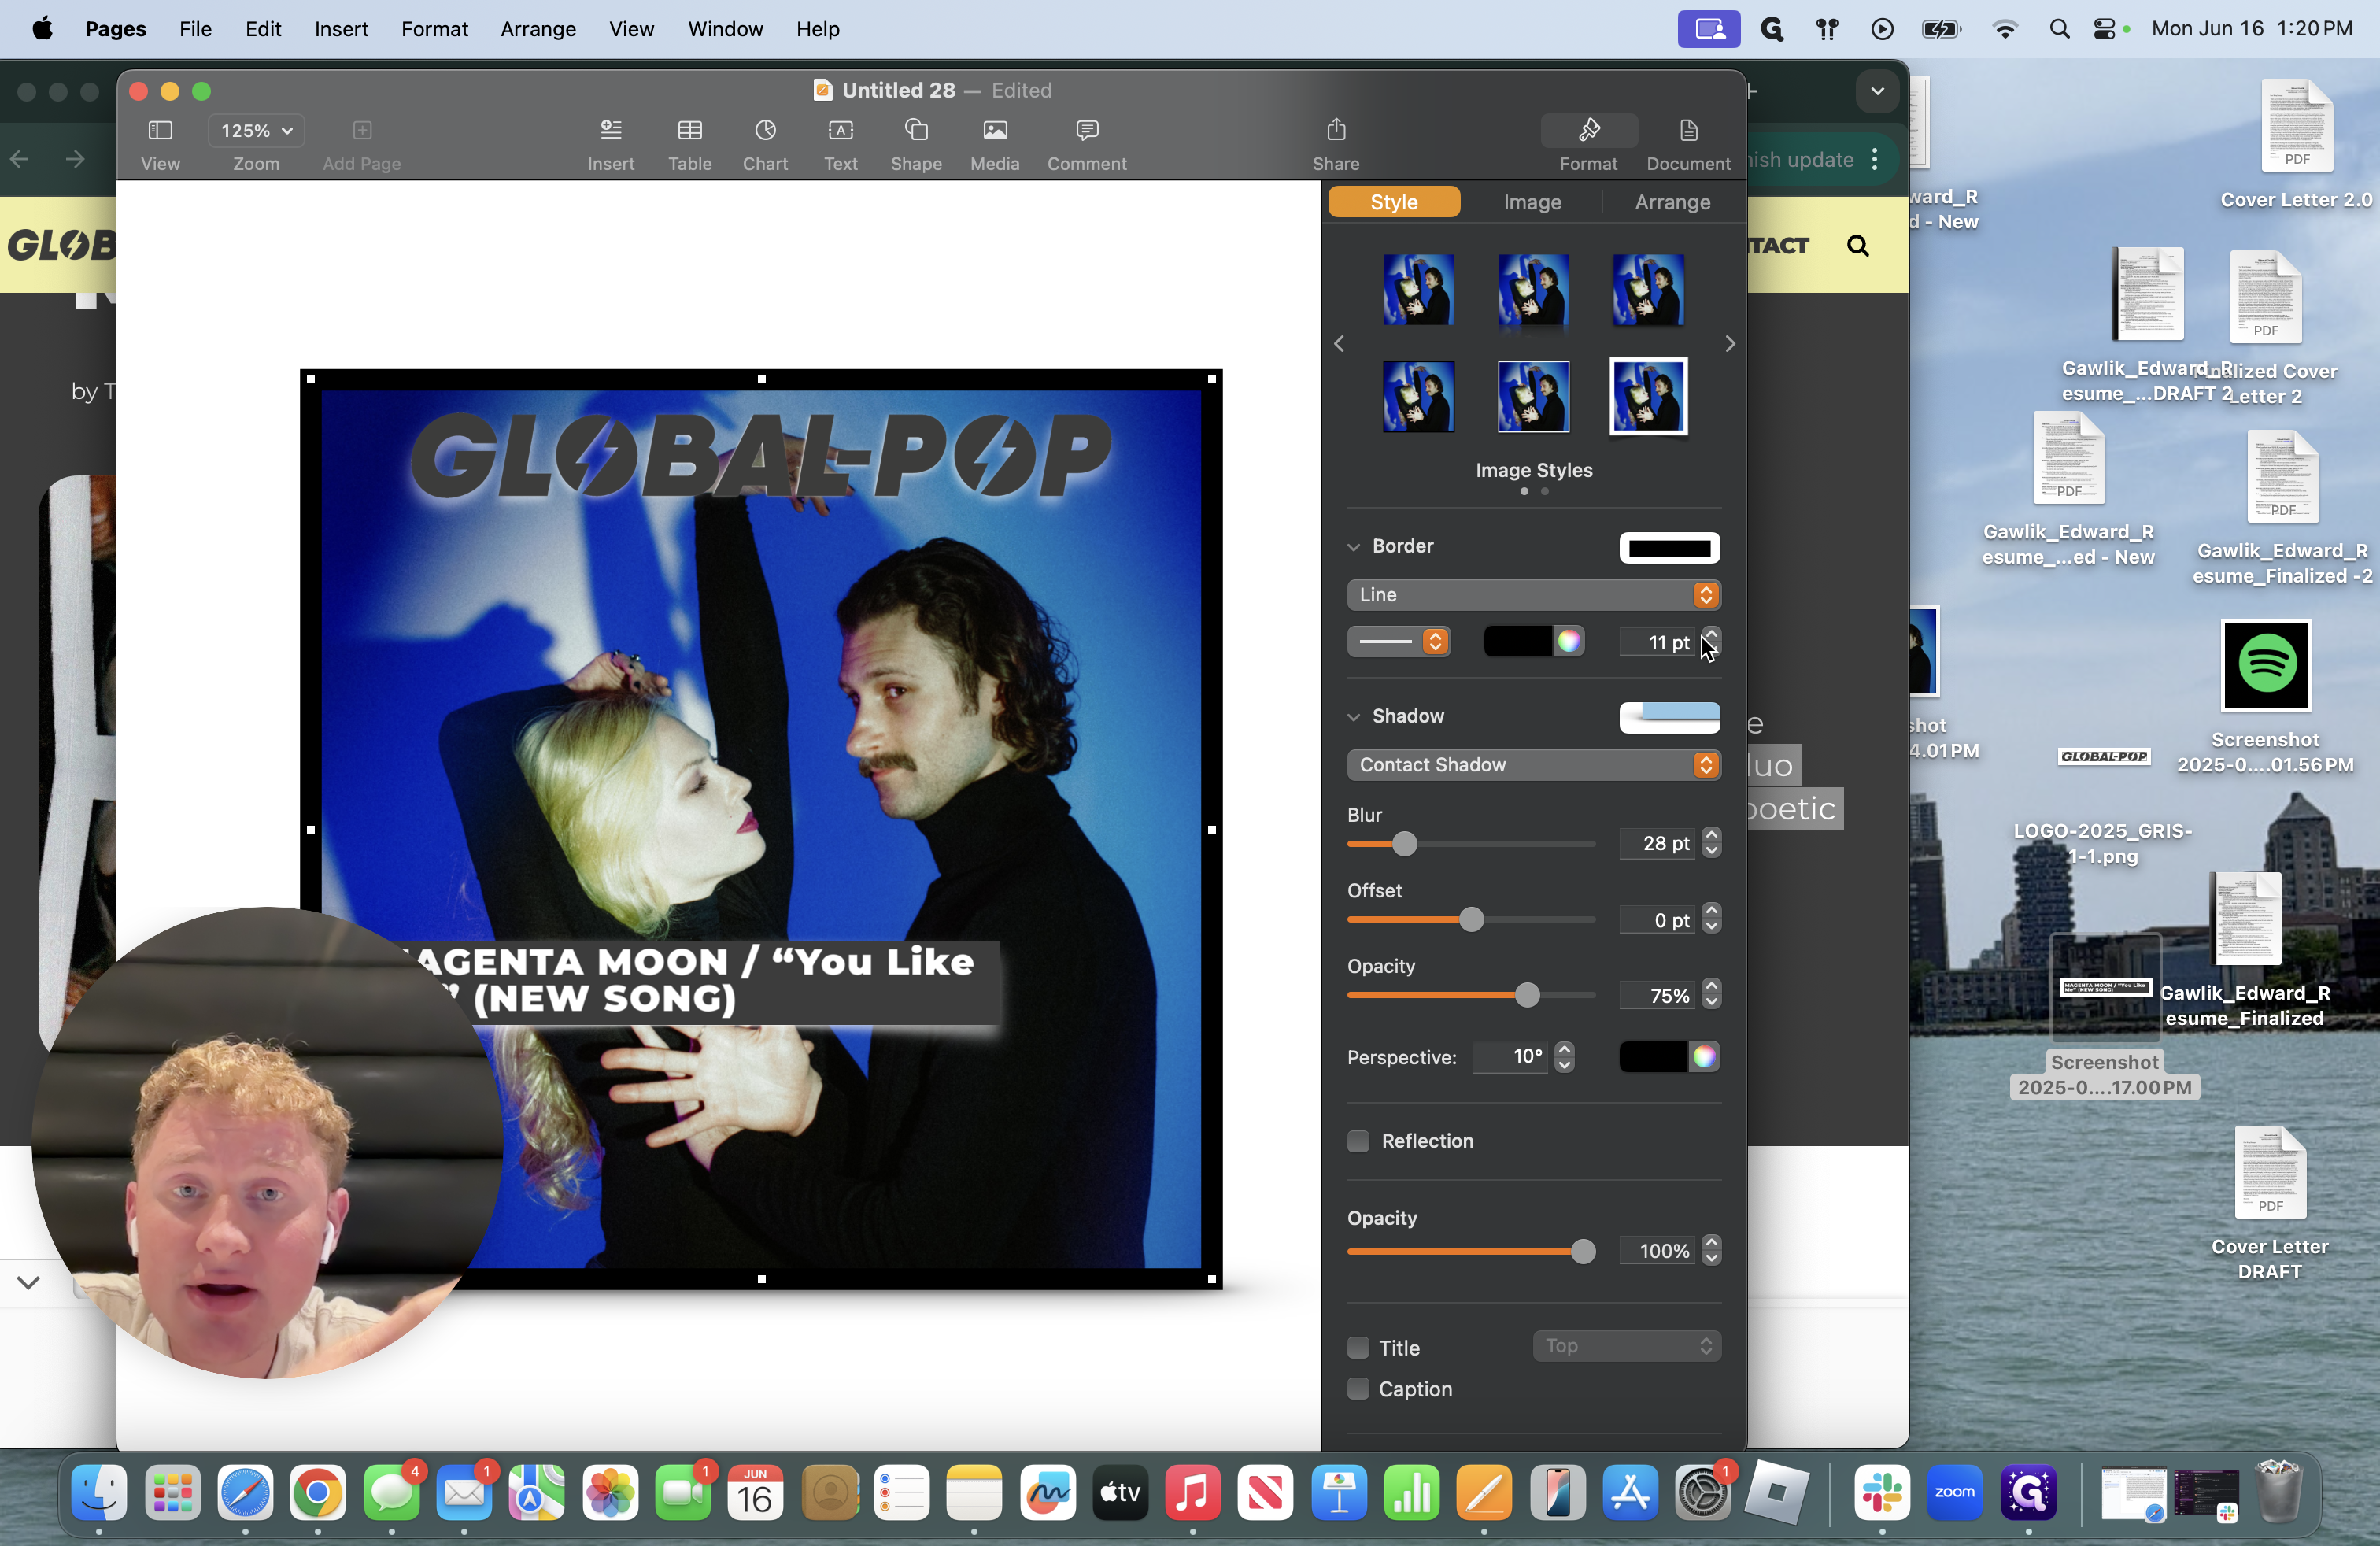
Task: Open the line style stroke dropdown
Action: 1398,642
